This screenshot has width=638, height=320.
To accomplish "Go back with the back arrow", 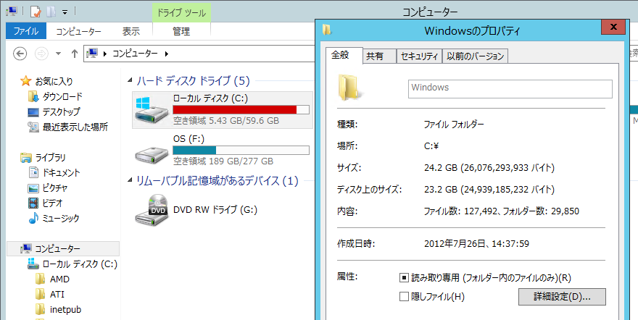I will tap(20, 53).
